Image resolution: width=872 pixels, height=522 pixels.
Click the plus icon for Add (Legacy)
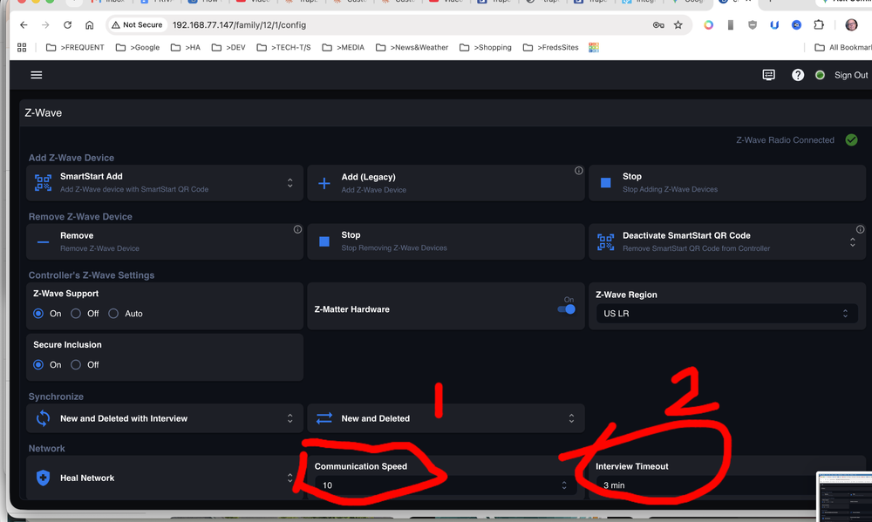pos(324,183)
